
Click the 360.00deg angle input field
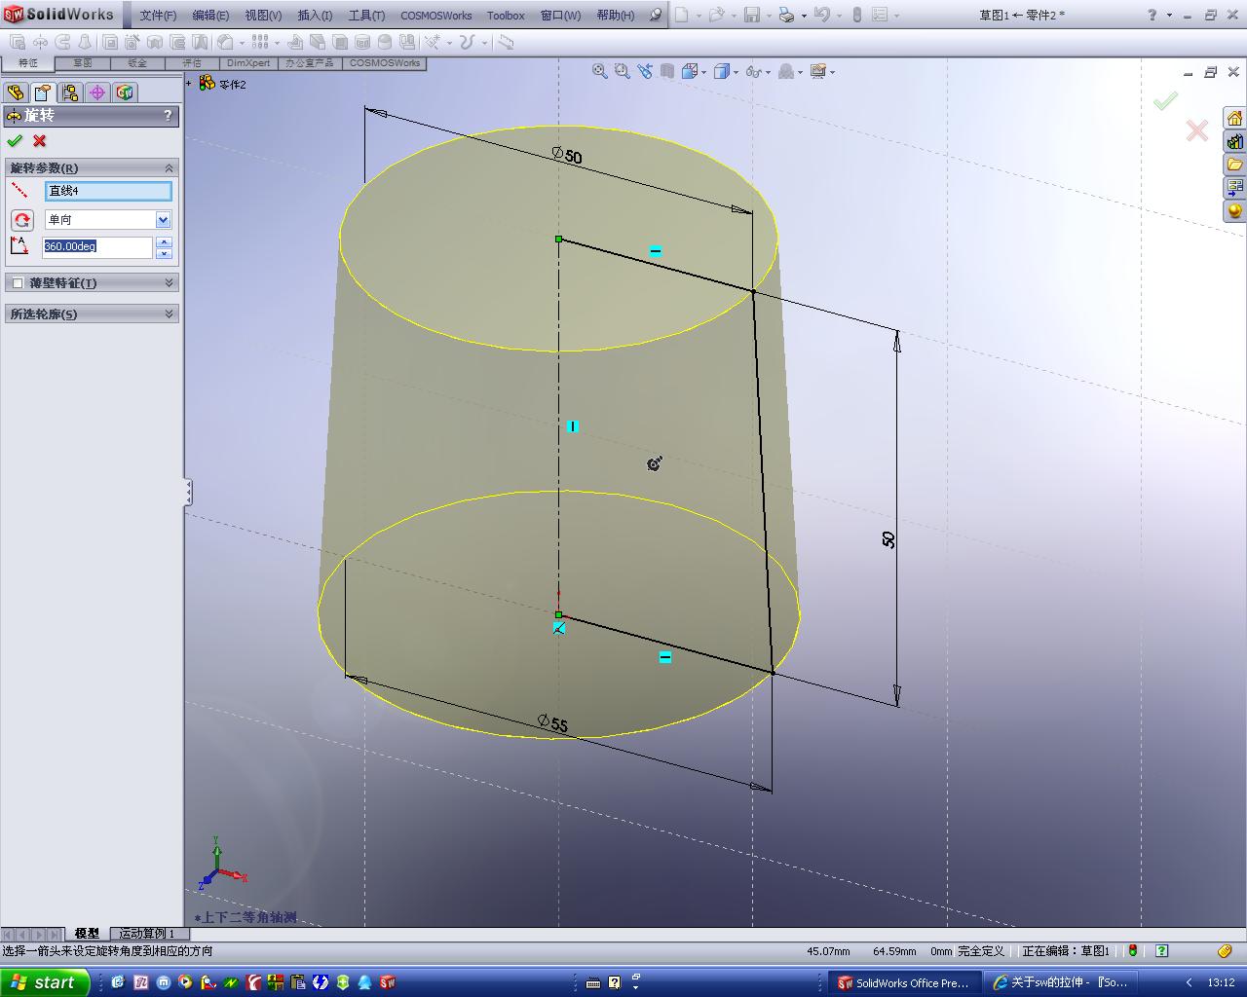pyautogui.click(x=97, y=247)
